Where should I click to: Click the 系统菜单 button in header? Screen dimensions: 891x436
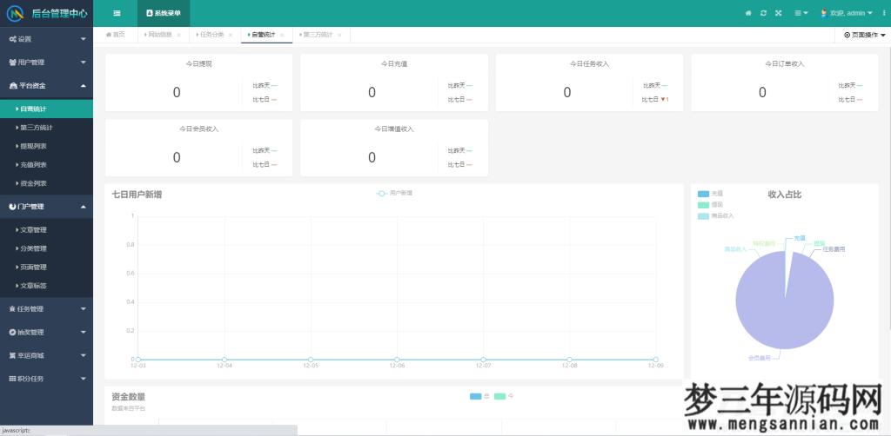(164, 13)
